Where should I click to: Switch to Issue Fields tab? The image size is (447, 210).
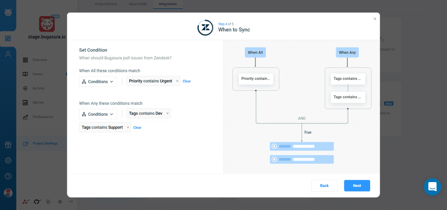(x=137, y=4)
